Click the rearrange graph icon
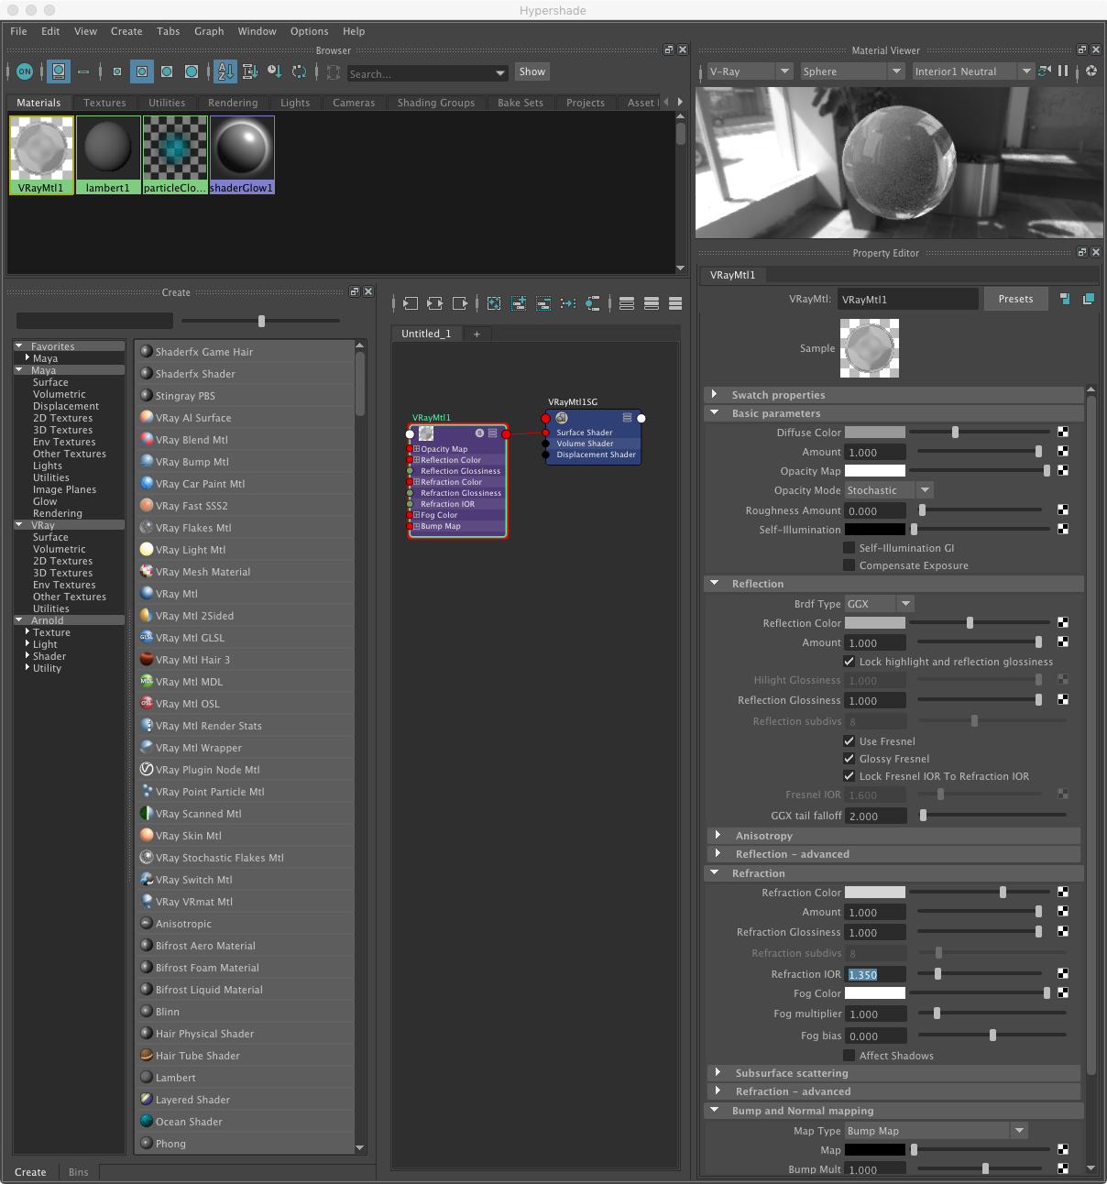The width and height of the screenshot is (1107, 1184). 568,303
